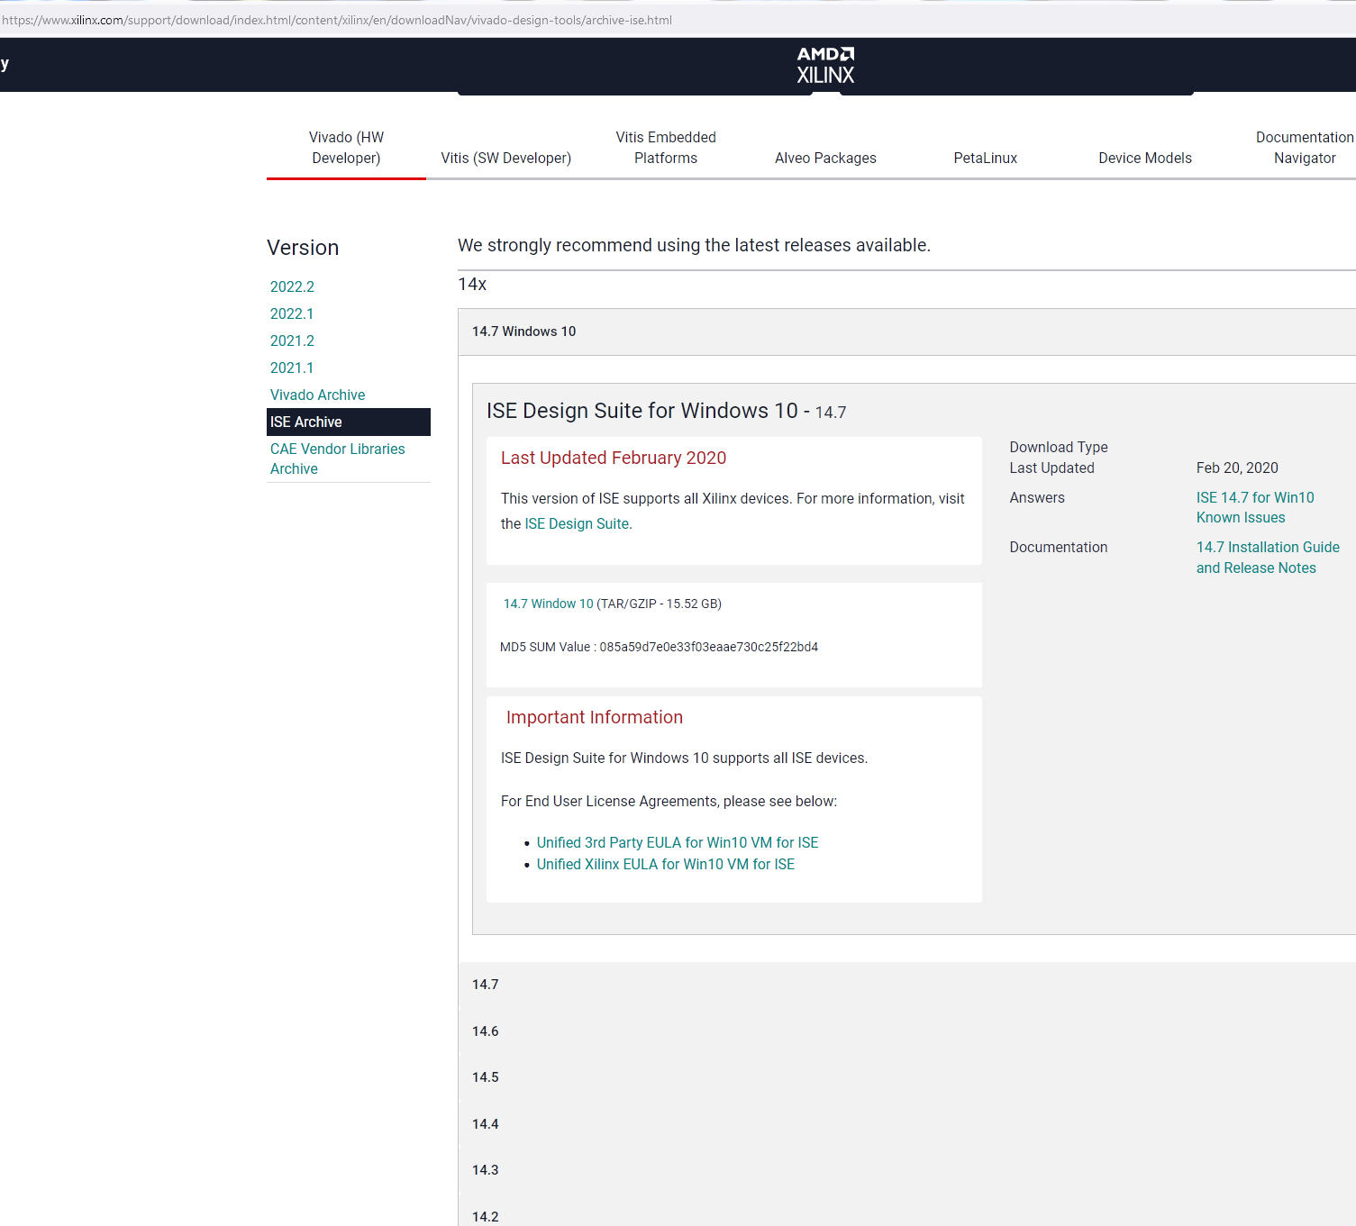This screenshot has height=1226, width=1356.
Task: Click the 'Important Information' heading
Action: [x=595, y=717]
